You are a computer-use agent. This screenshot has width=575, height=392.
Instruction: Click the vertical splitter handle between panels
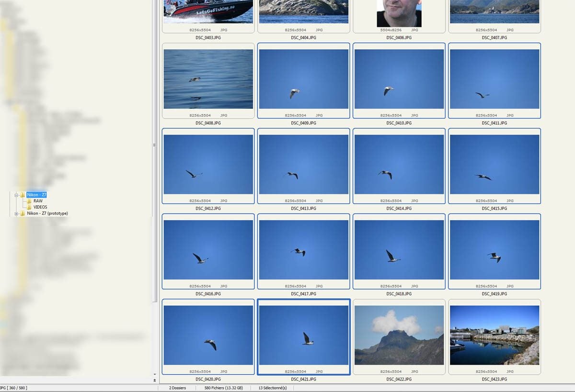(x=154, y=145)
